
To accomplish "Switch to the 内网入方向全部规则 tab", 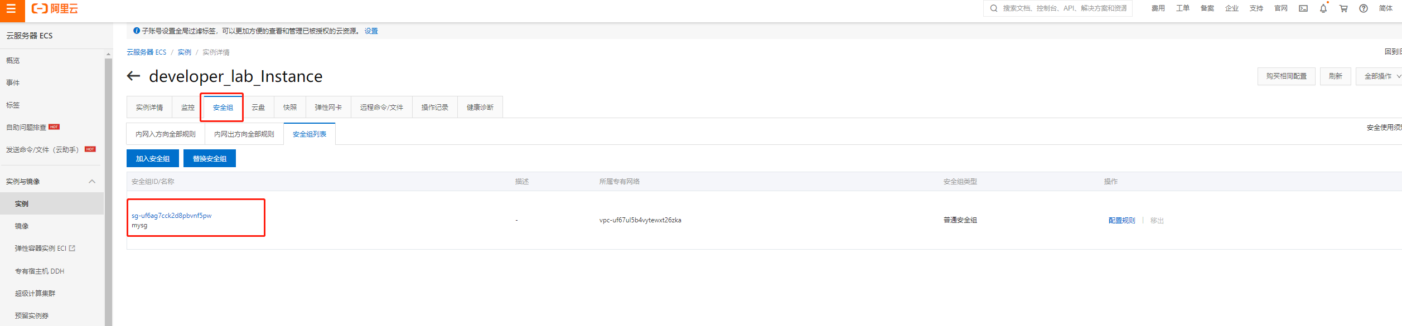I will [166, 134].
